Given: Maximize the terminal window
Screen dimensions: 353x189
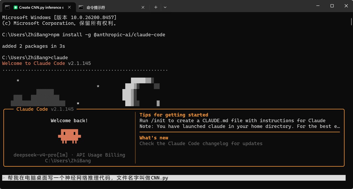Looking at the screenshot, I should pyautogui.click(x=332, y=6).
